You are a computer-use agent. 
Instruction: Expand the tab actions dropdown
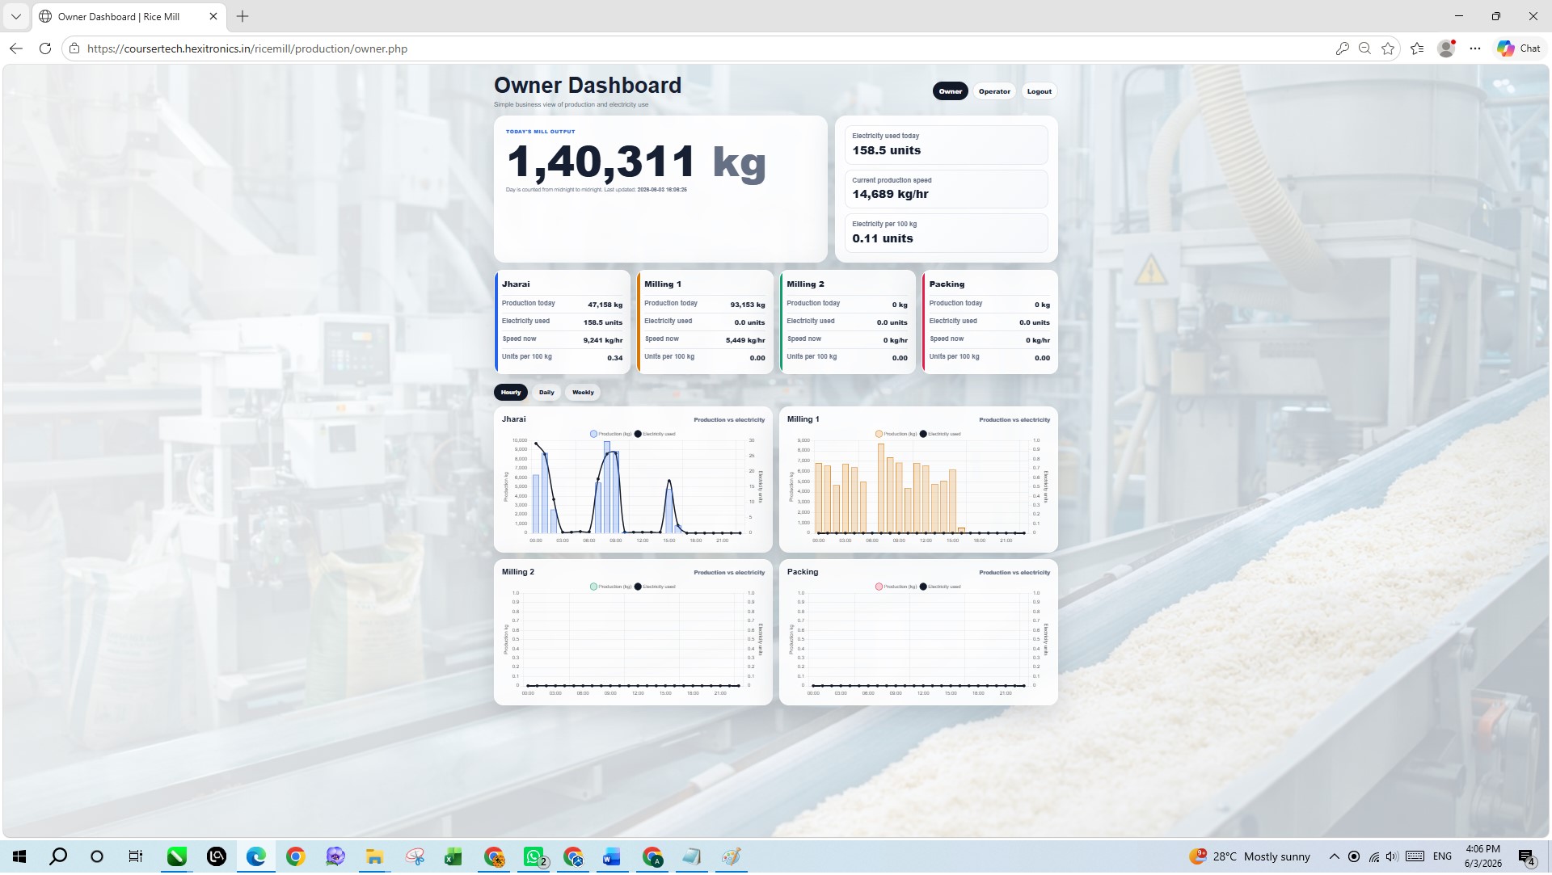15,16
